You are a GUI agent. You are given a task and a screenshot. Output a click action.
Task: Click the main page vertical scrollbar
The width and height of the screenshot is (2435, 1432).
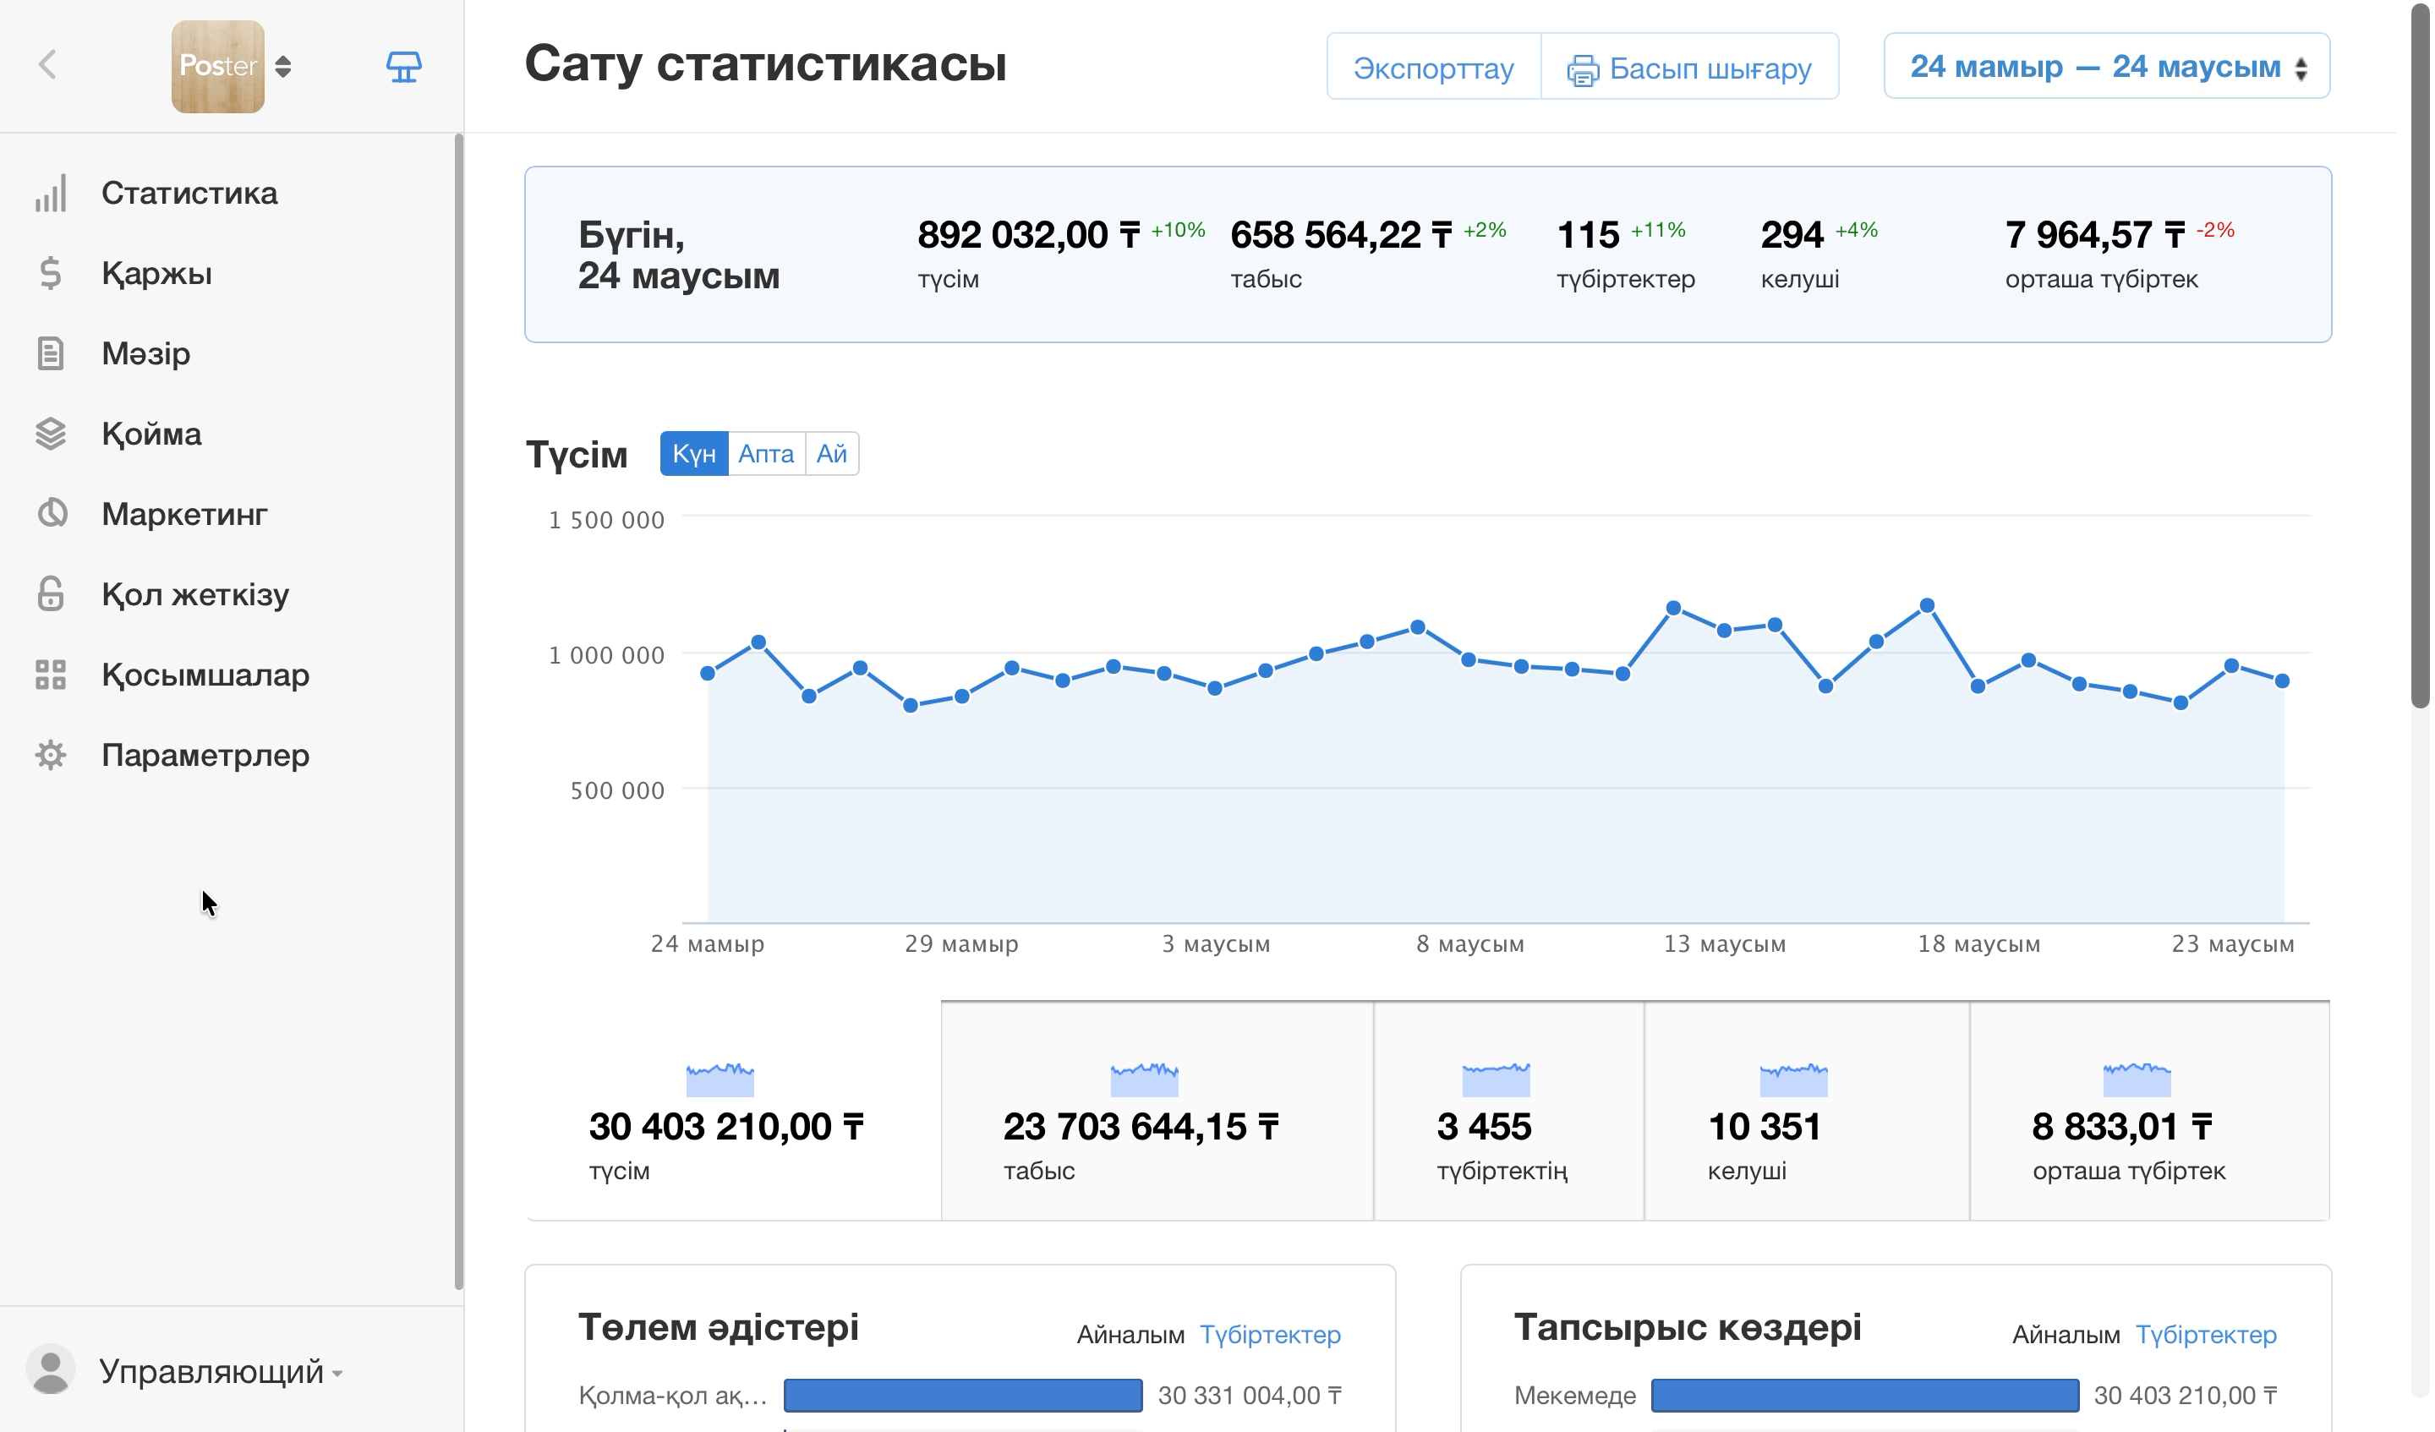click(2421, 358)
